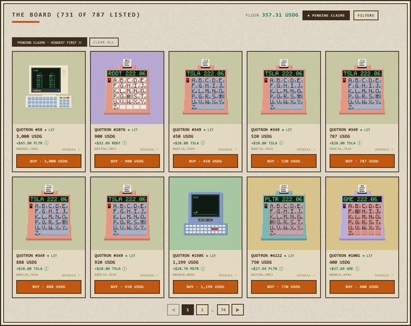Buy Quotron #4222 for 750 USDG
The height and width of the screenshot is (326, 411).
(283, 287)
